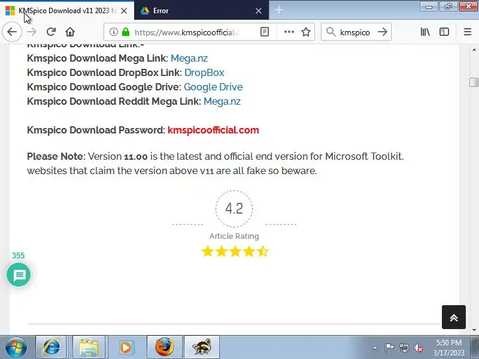
Task: Click the Please Note bold text
Action: tap(55, 156)
